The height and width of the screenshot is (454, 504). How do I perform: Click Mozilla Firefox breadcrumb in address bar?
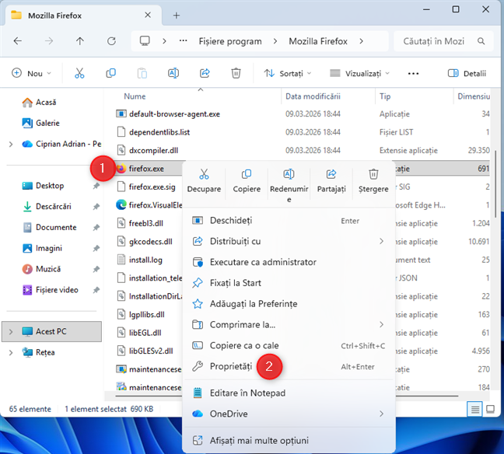pyautogui.click(x=318, y=41)
